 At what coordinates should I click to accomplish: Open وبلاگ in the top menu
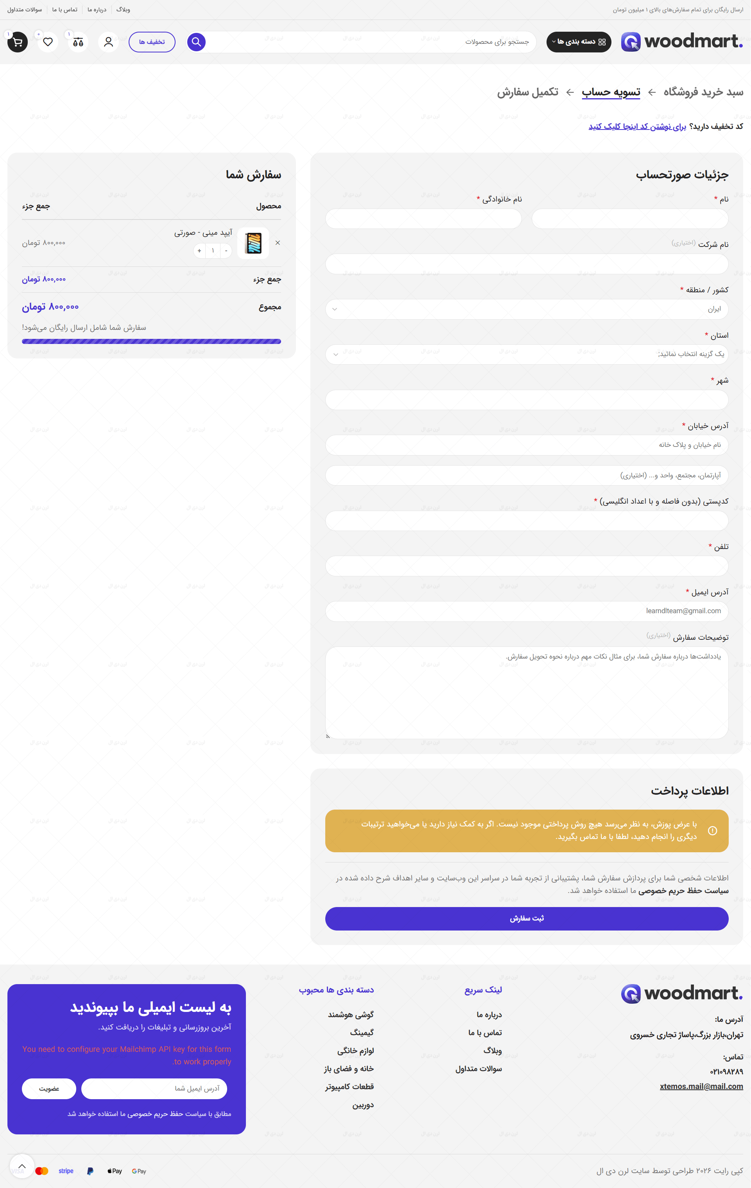coord(123,10)
